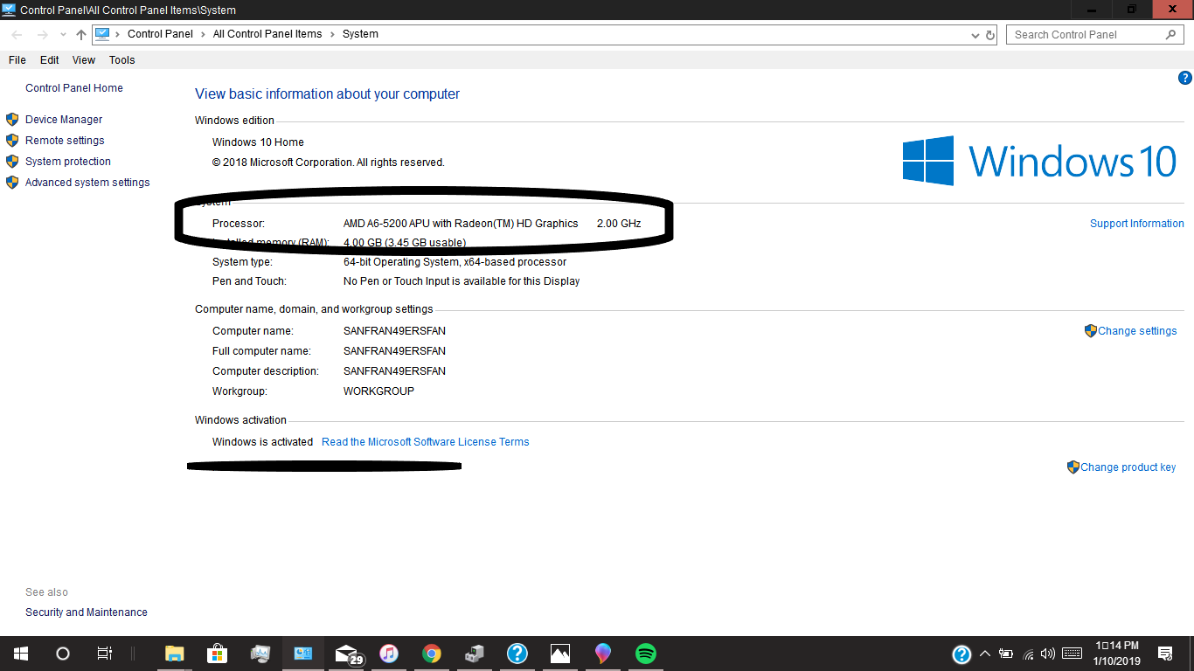Click the WORKGROUP value text

378,391
